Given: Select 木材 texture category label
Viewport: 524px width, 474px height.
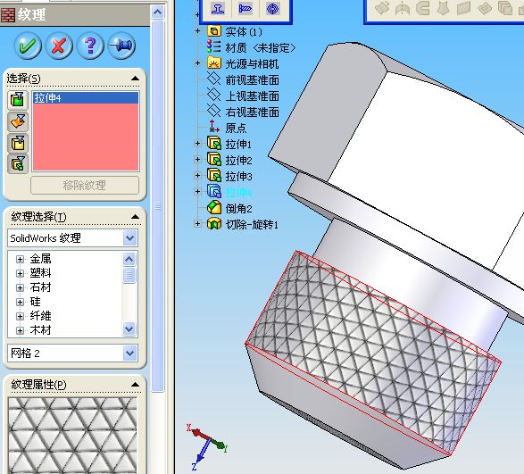Looking at the screenshot, I should (x=40, y=330).
